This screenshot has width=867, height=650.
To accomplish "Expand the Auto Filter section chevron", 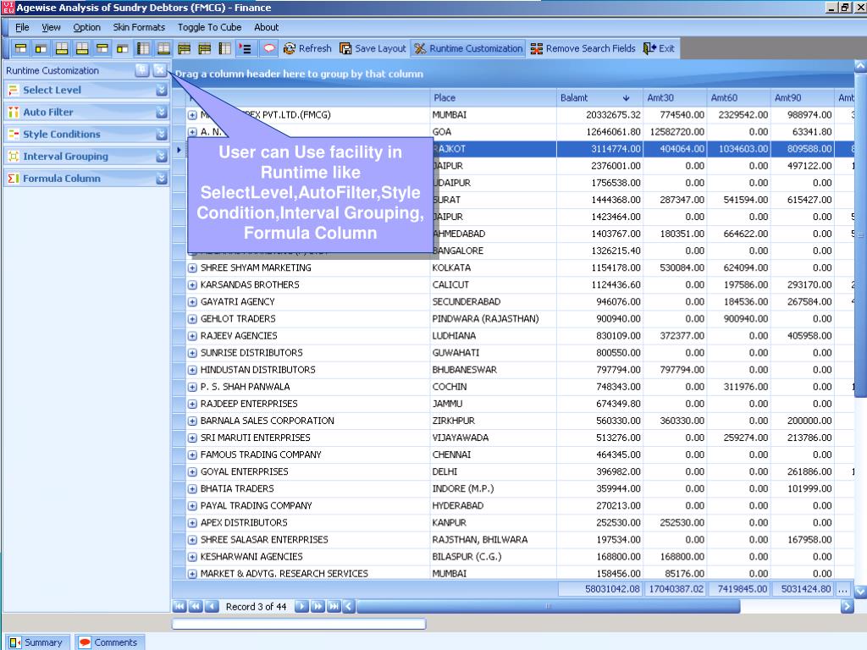I will [162, 113].
